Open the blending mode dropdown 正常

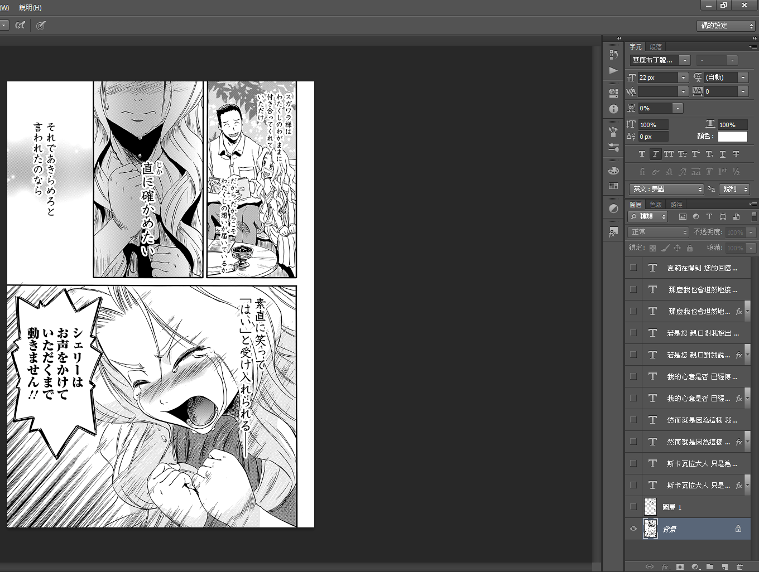tap(659, 232)
